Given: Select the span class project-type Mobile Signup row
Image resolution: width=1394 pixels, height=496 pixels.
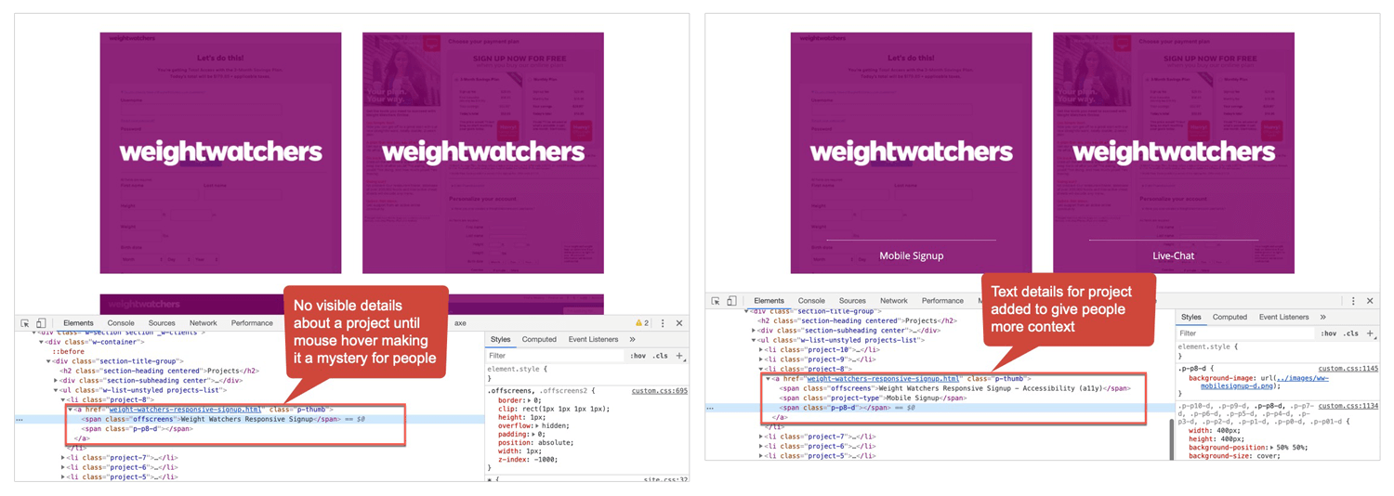Looking at the screenshot, I should (x=873, y=398).
